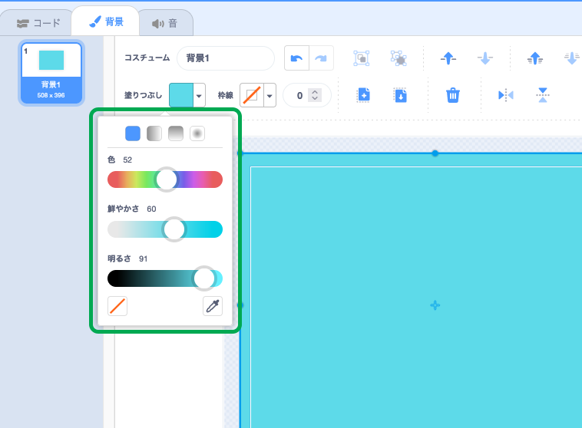Click the flip vertical icon
Image resolution: width=582 pixels, height=428 pixels.
[543, 95]
